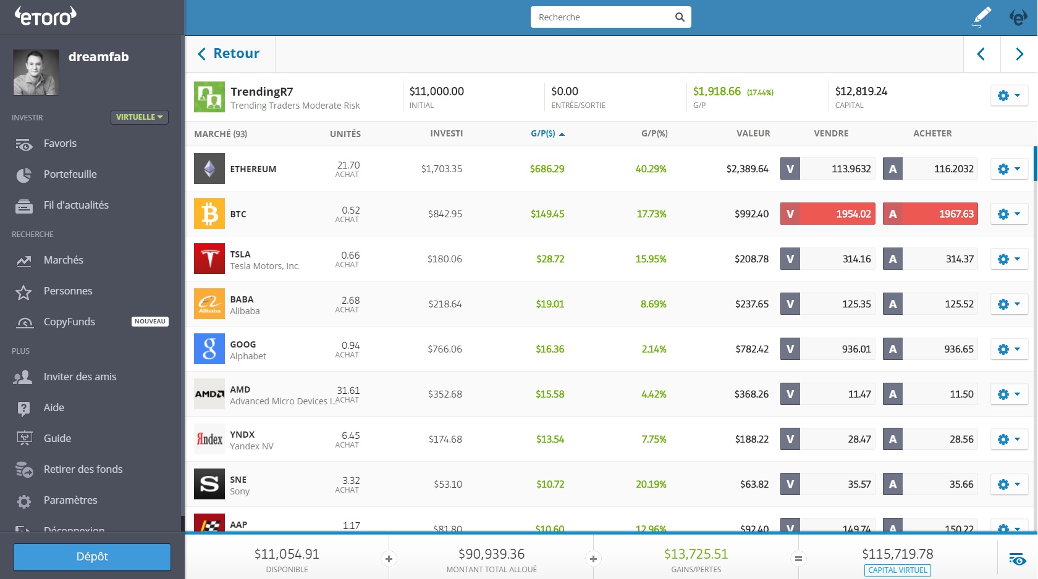Click the Retour back link
This screenshot has height=579, width=1038.
(229, 54)
